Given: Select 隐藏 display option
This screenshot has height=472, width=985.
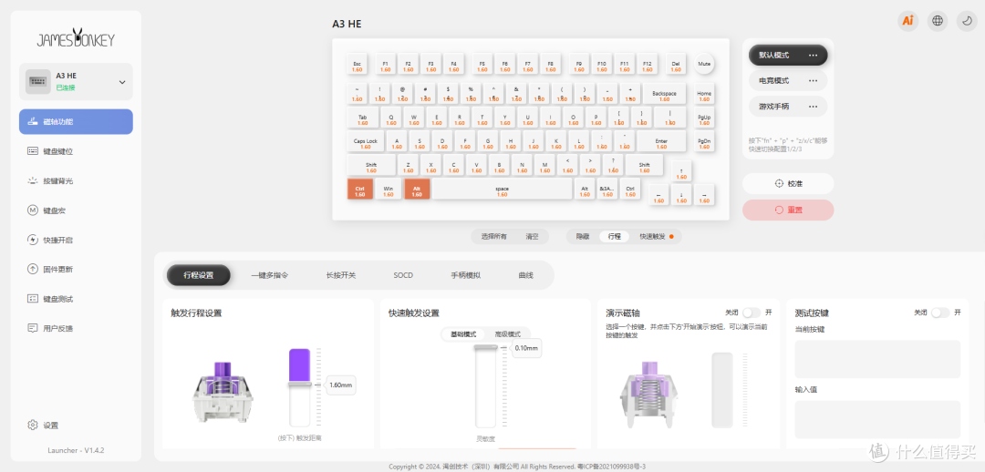Looking at the screenshot, I should 582,237.
